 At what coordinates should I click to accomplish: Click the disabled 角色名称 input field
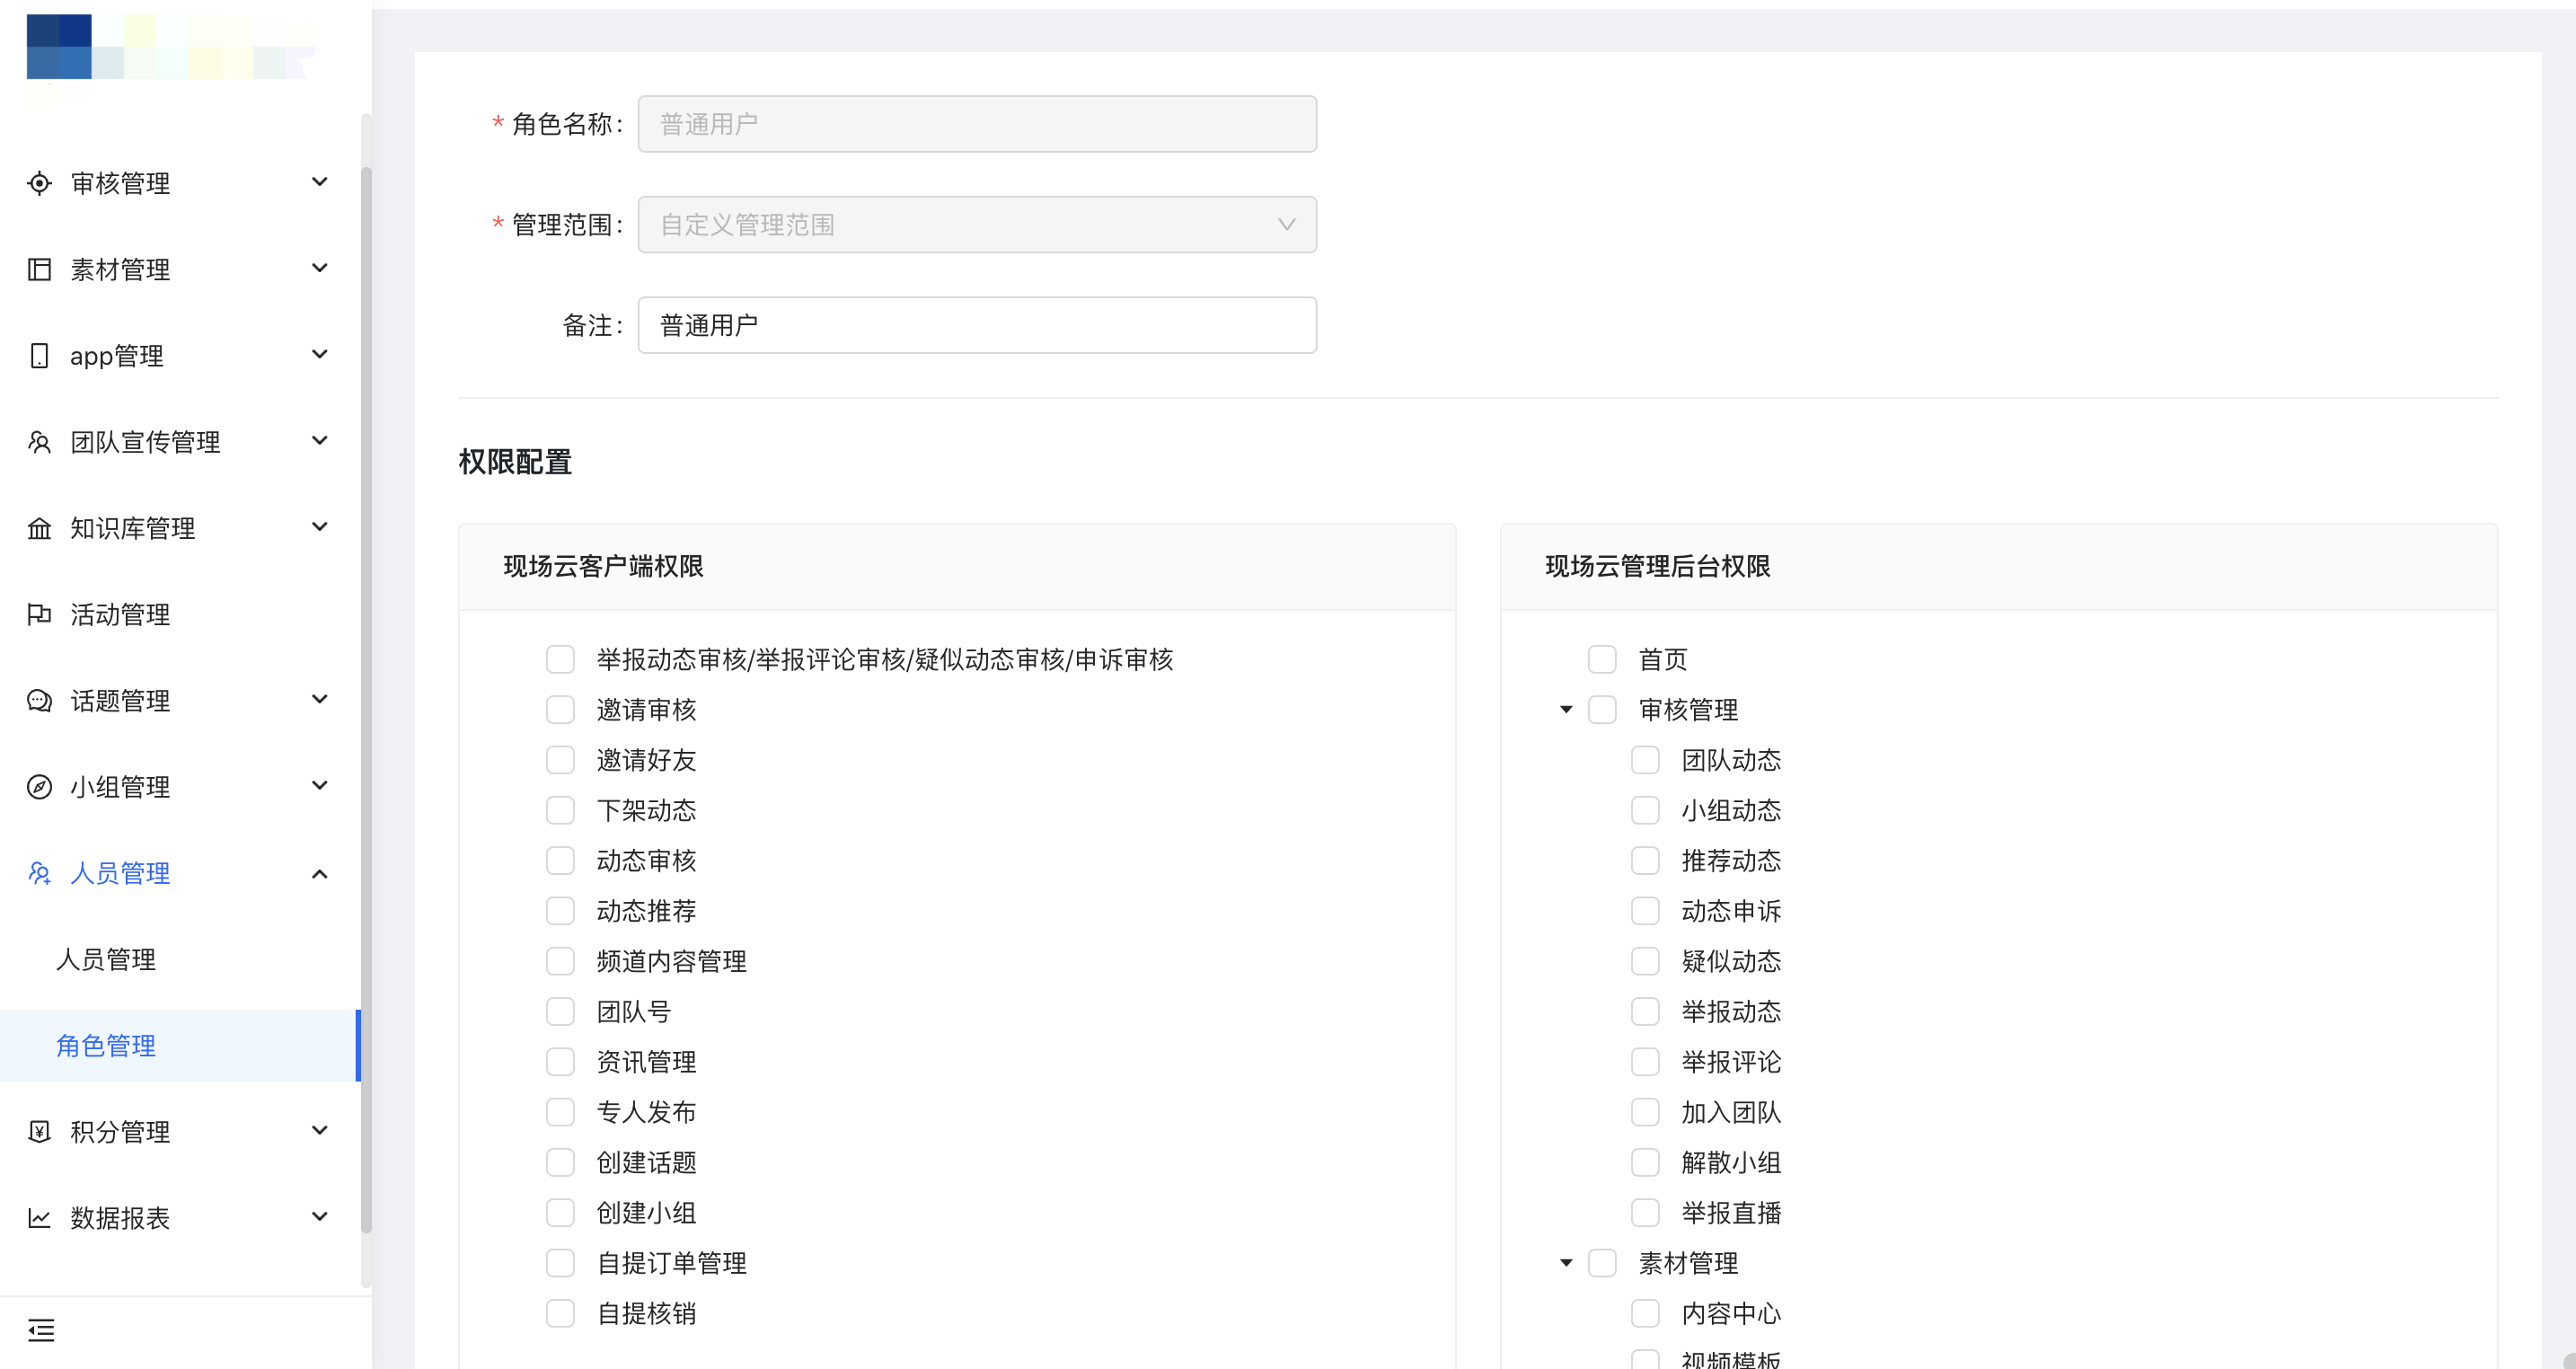(x=977, y=124)
